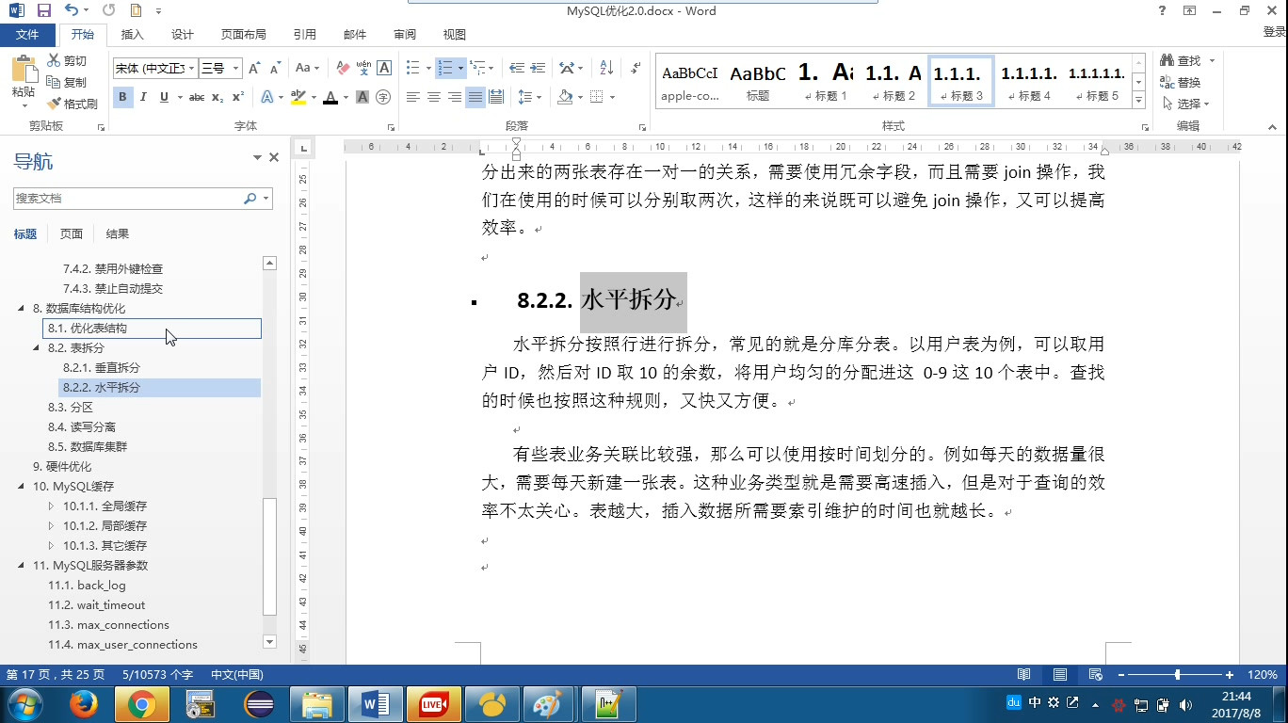
Task: Apply text highlight color
Action: pos(298,97)
